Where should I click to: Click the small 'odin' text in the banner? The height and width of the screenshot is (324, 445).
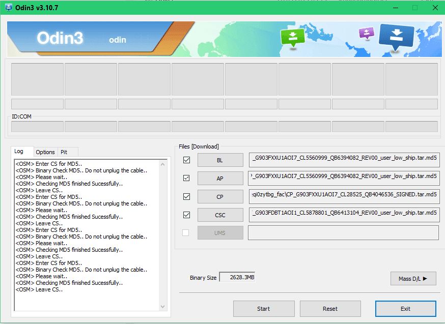point(118,40)
